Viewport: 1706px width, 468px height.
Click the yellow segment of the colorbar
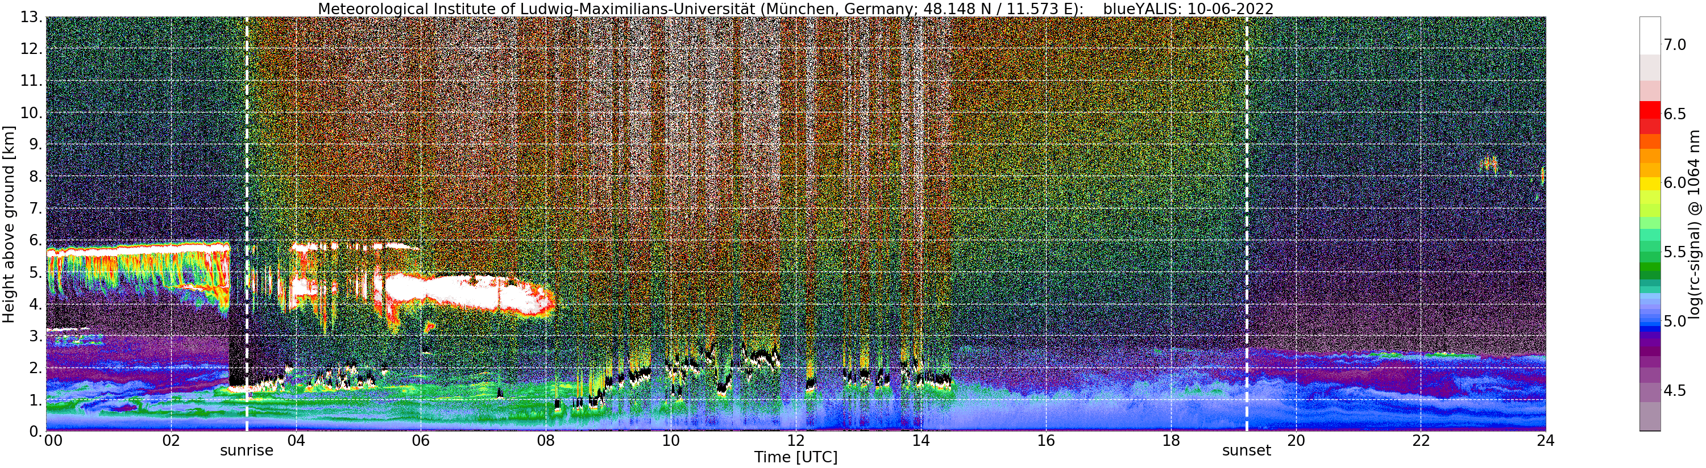1650,183
